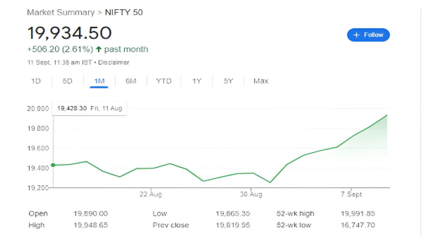Follow the NIFTY 50 index
The height and width of the screenshot is (237, 422).
[x=368, y=35]
